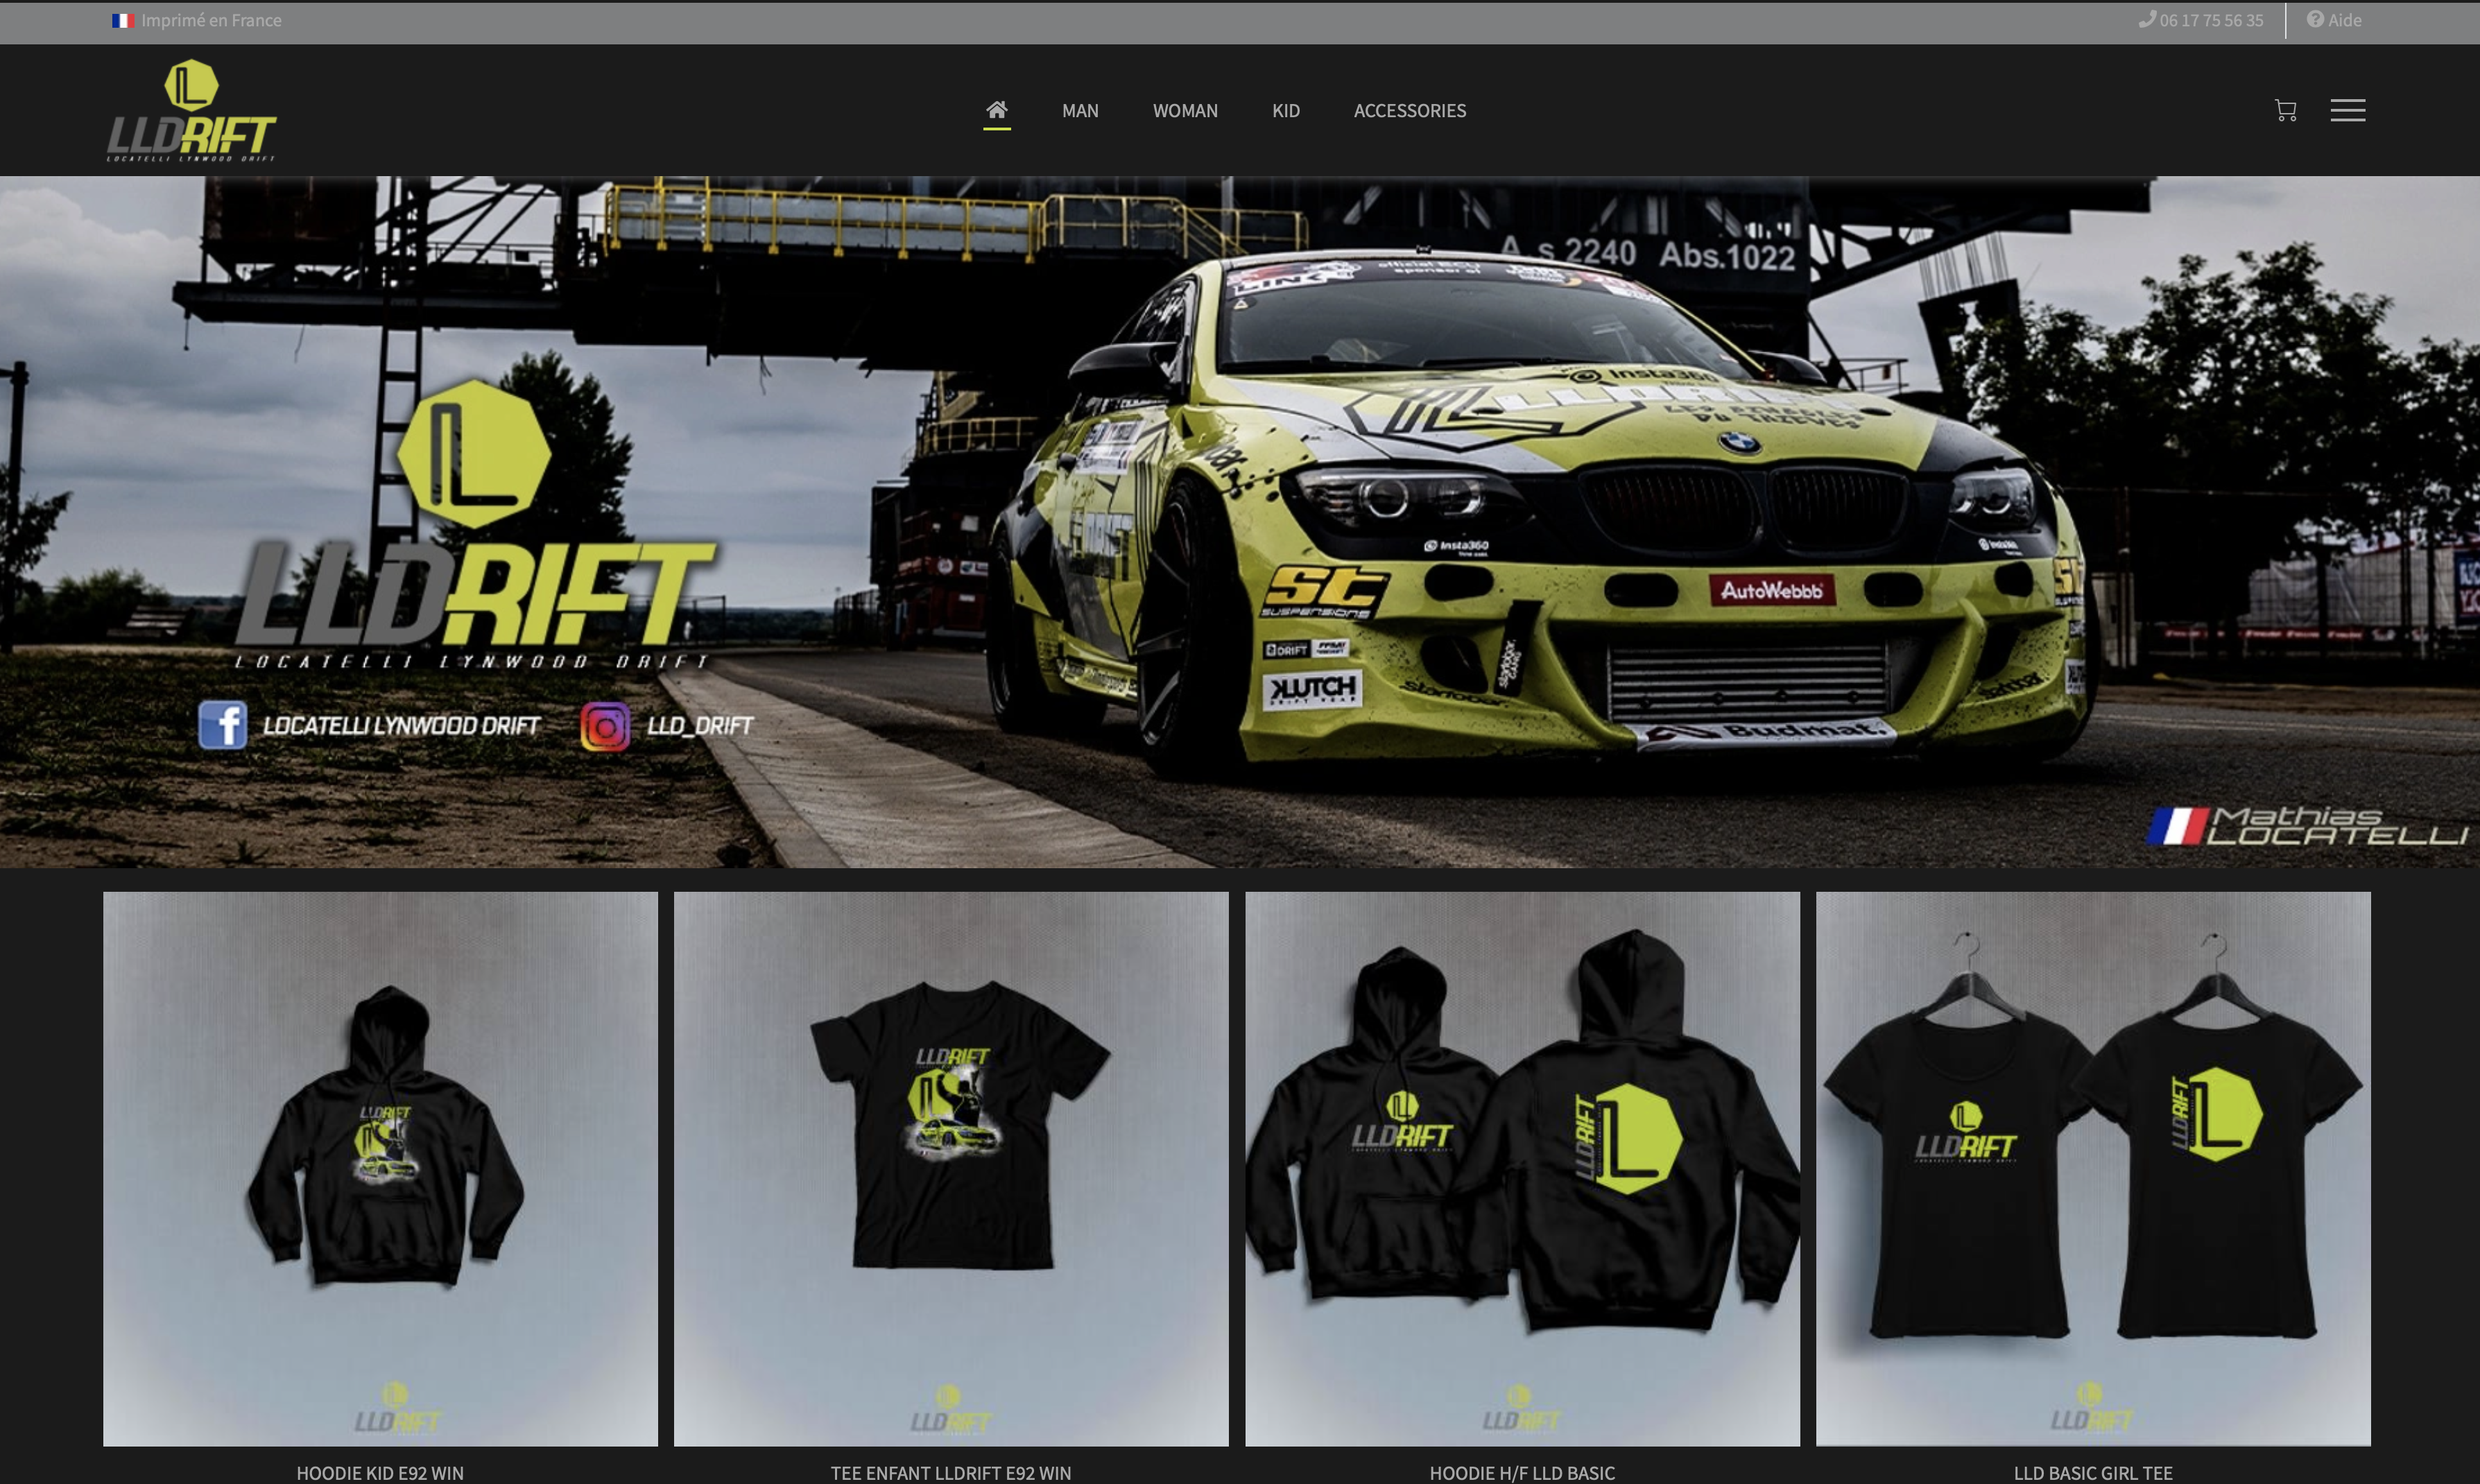
Task: Click the phone icon in top bar
Action: 2146,19
